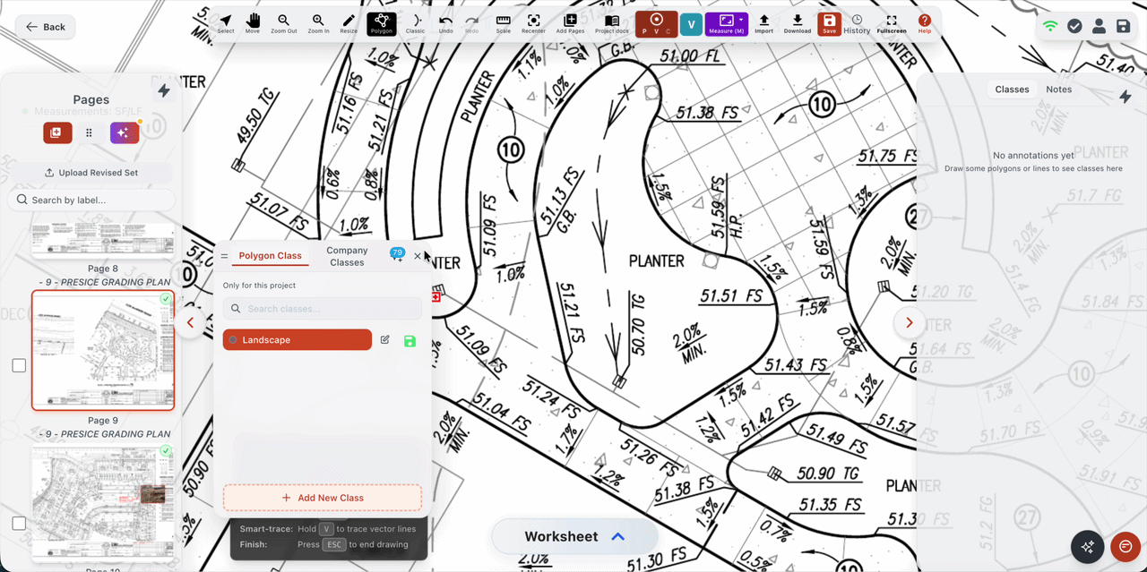
Task: Collapse left panel with red chevron
Action: pyautogui.click(x=190, y=322)
